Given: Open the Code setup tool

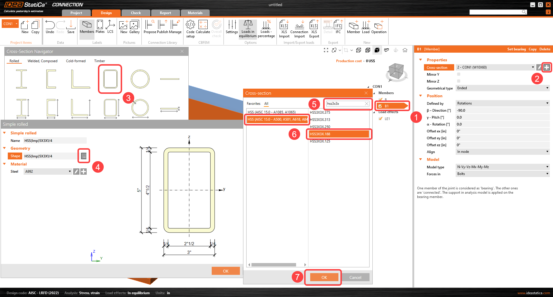Looking at the screenshot, I should point(190,28).
